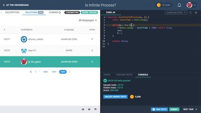This screenshot has width=201, height=113.
Task: Go to the next task
Action: (x=190, y=109)
